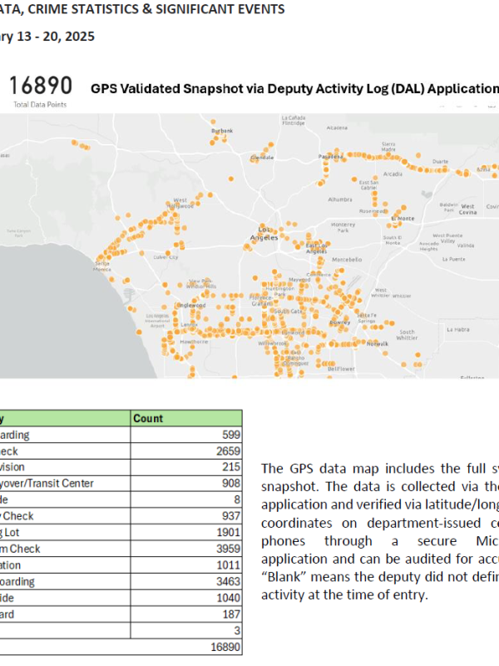Click the Burbank label on the map

point(222,131)
